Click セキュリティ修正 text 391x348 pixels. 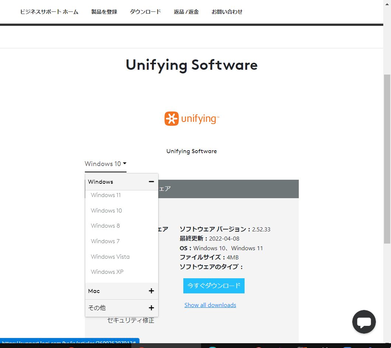coord(131,320)
